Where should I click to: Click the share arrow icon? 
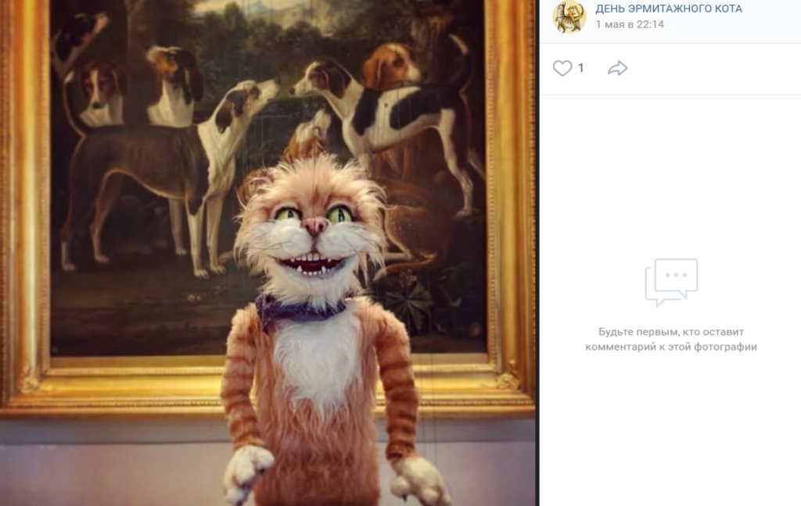(x=617, y=69)
